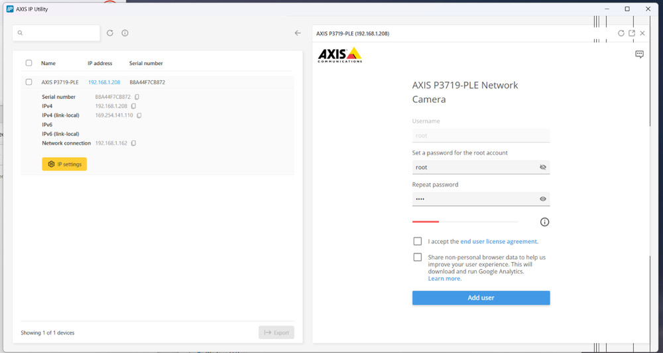Open IP settings for the camera
Viewport: 663px width, 353px height.
pos(64,165)
